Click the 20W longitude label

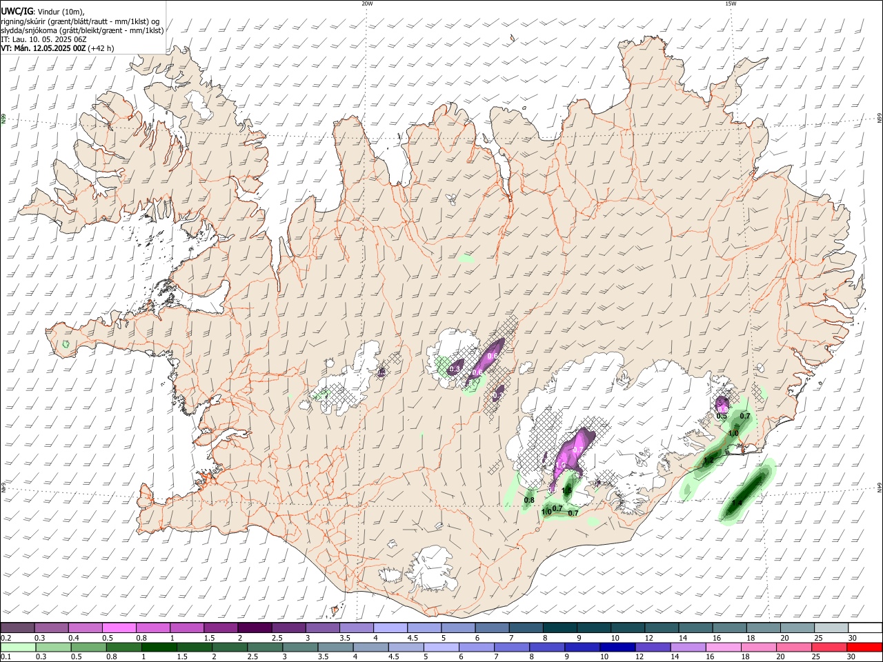coord(367,3)
